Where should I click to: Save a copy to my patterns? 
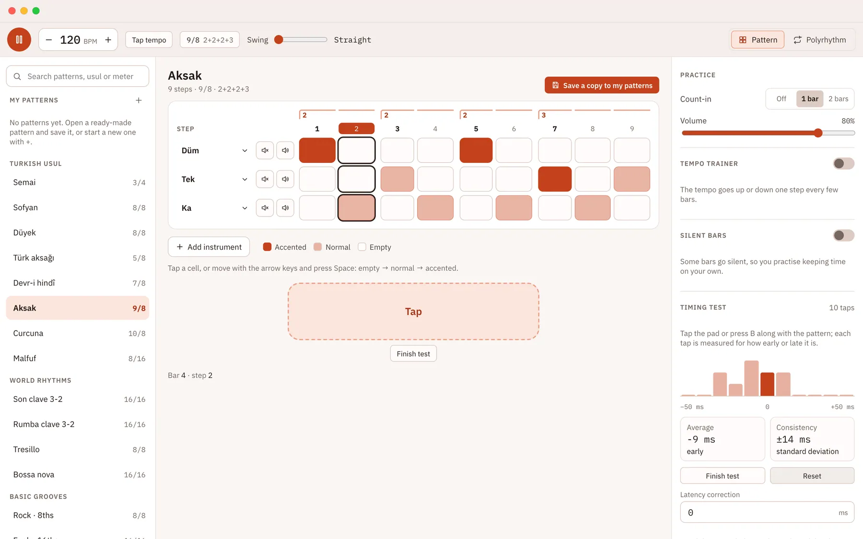(602, 85)
